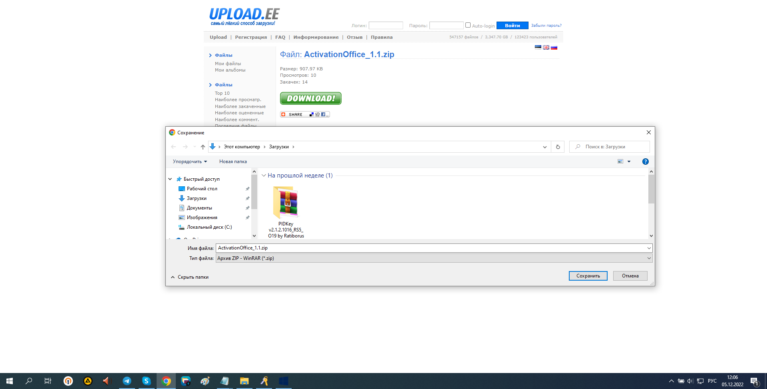767x389 pixels.
Task: Select Изображения in the navigation pane
Action: [202, 217]
